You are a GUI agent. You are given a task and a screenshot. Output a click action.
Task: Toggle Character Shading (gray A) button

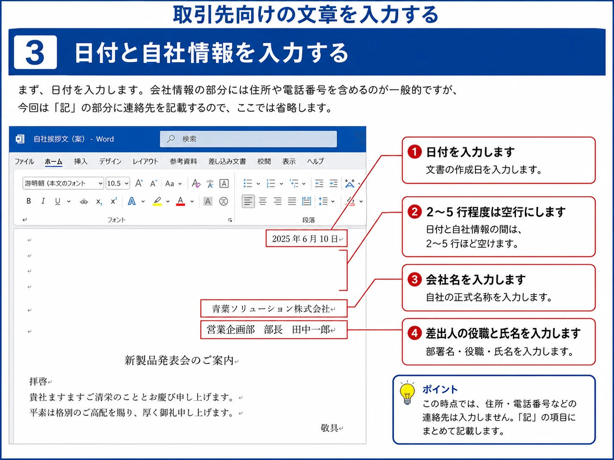[x=208, y=201]
